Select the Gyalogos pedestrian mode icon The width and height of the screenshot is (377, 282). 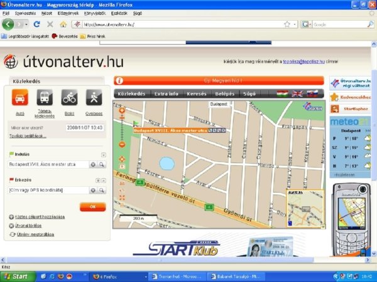[x=94, y=98]
